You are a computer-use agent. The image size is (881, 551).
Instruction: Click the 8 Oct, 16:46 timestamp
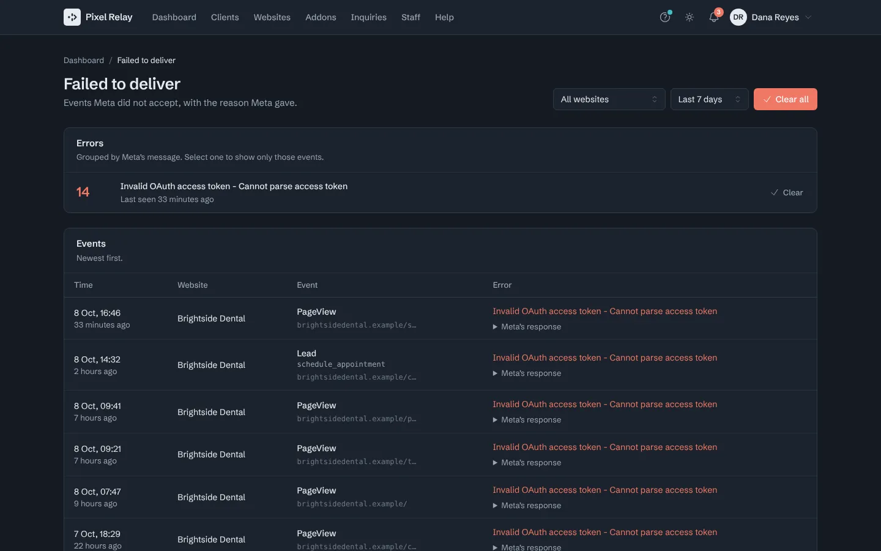point(97,313)
